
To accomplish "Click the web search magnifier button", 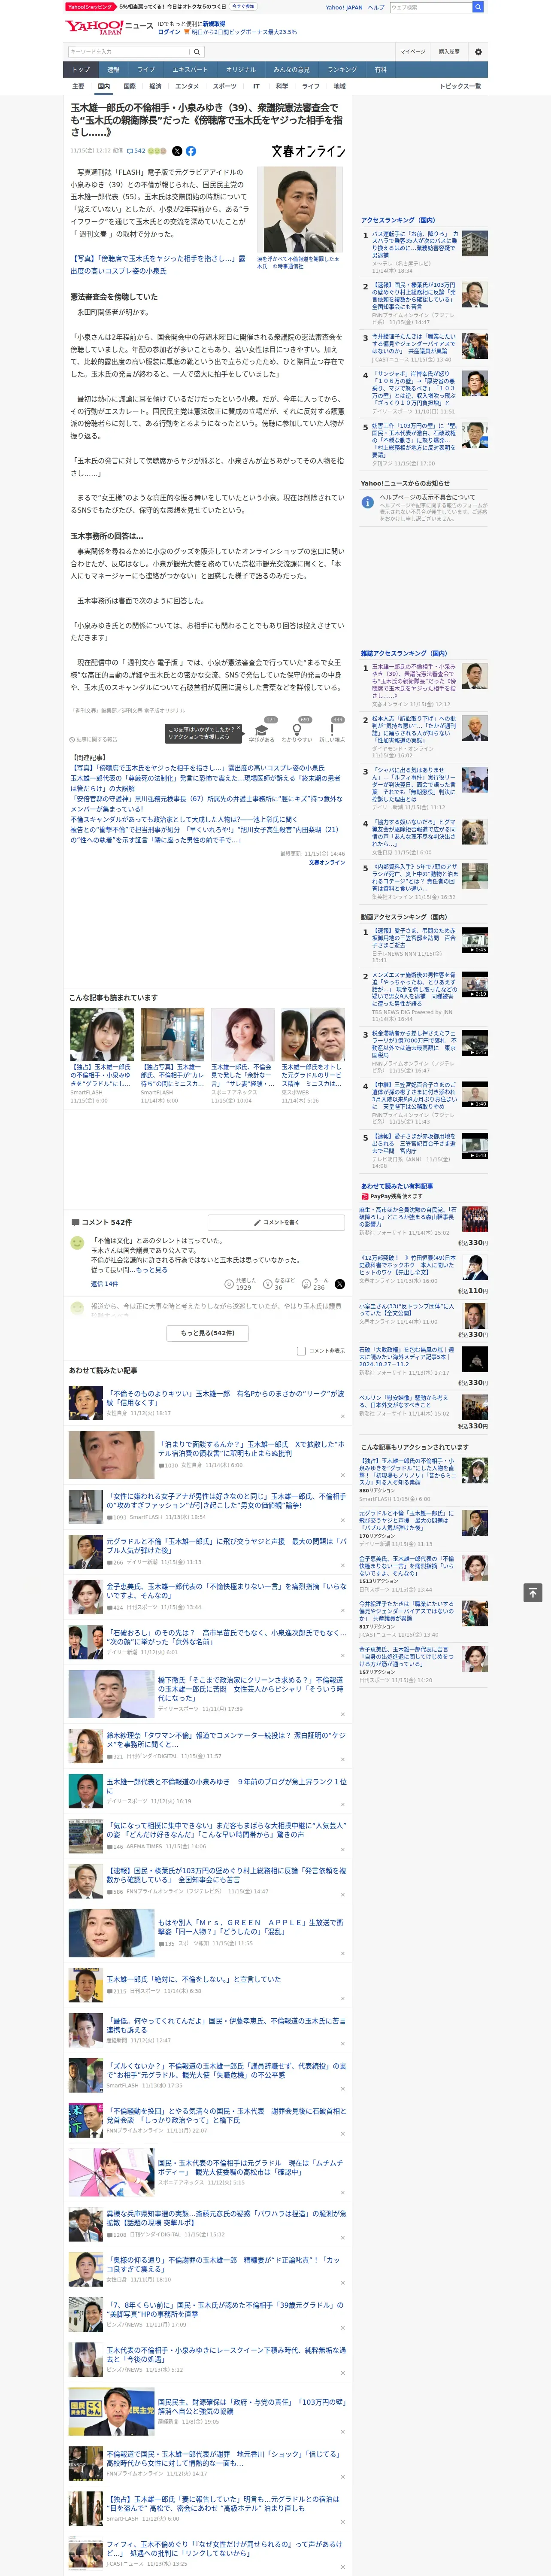I will (x=478, y=7).
